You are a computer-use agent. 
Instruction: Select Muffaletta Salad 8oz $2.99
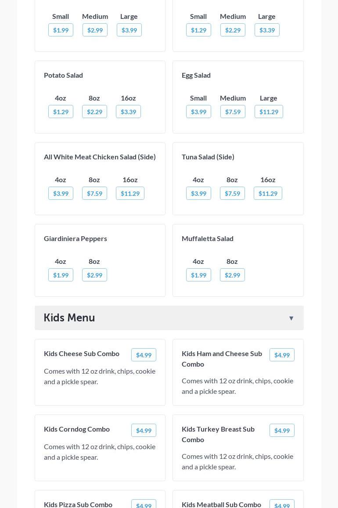click(x=232, y=275)
